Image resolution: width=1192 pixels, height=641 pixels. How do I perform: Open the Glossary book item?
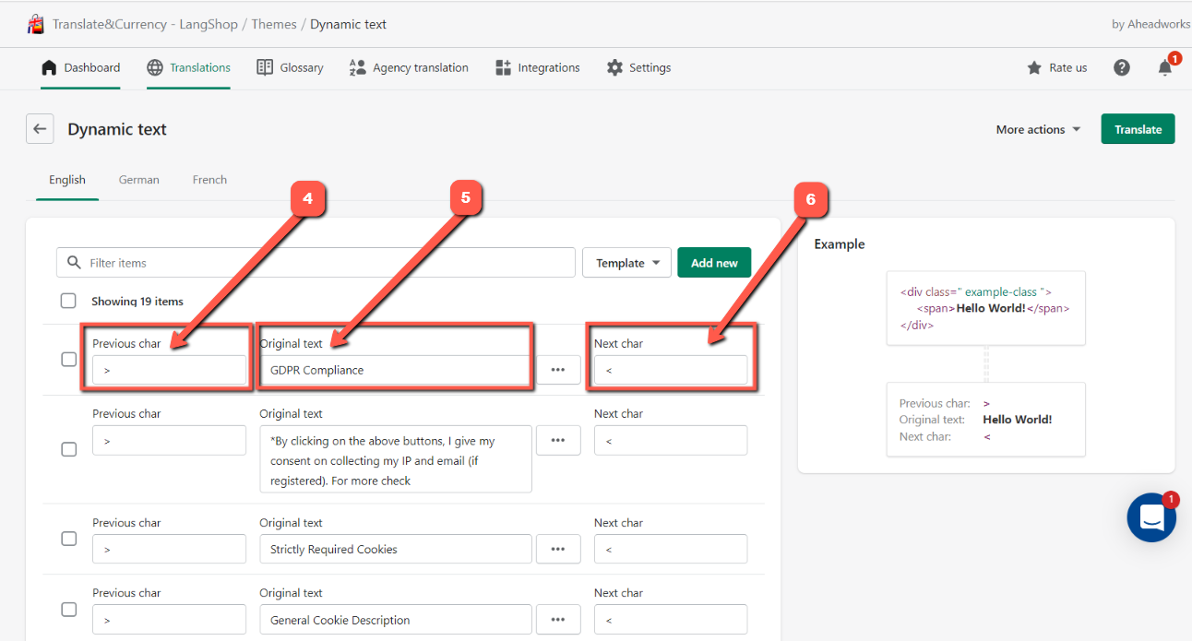pos(290,67)
